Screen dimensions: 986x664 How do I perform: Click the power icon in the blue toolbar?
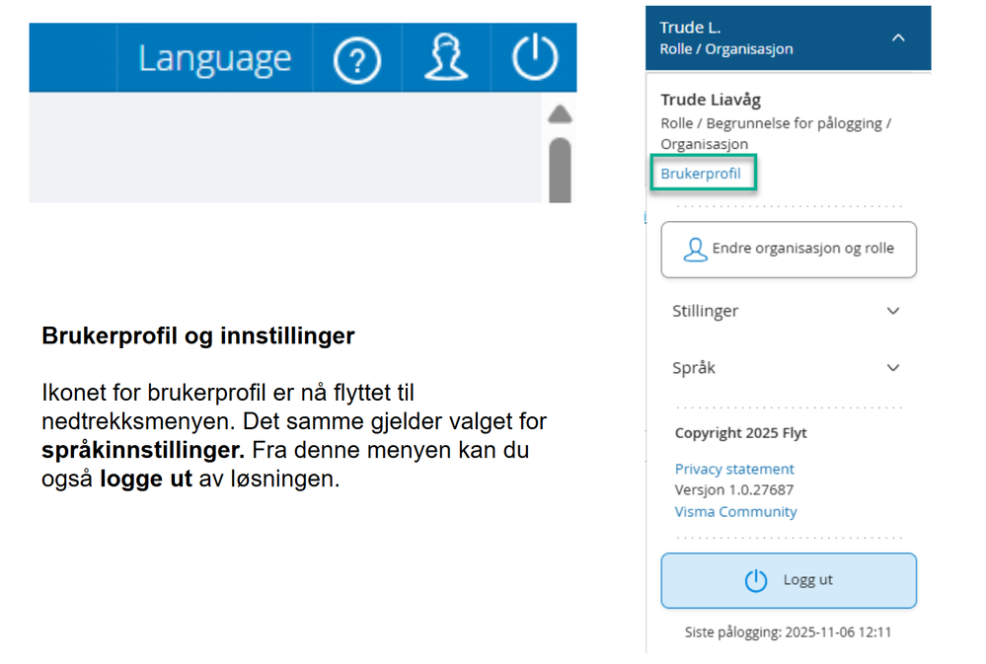(533, 57)
